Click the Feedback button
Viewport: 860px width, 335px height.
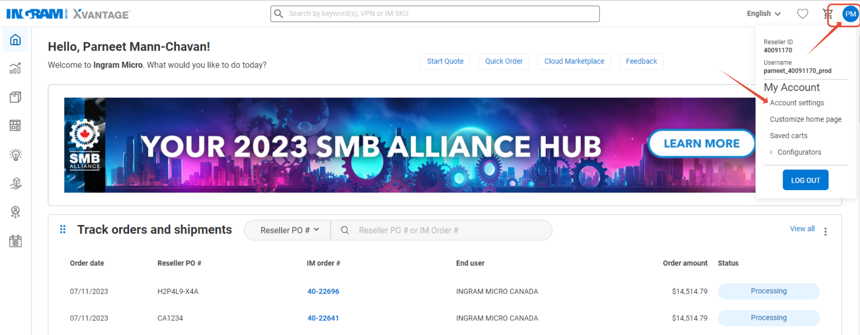(641, 61)
